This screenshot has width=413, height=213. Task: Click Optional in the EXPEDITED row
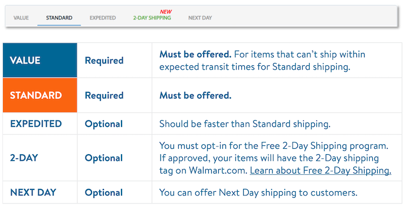tap(104, 124)
